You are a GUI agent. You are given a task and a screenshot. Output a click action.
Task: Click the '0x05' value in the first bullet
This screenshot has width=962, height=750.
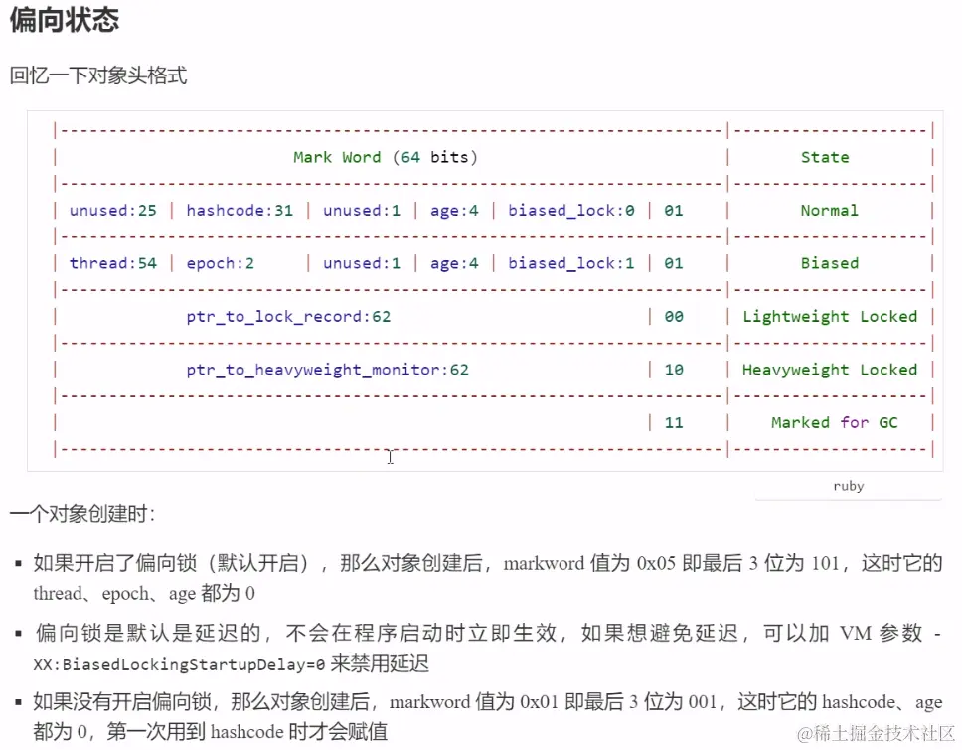pos(656,563)
